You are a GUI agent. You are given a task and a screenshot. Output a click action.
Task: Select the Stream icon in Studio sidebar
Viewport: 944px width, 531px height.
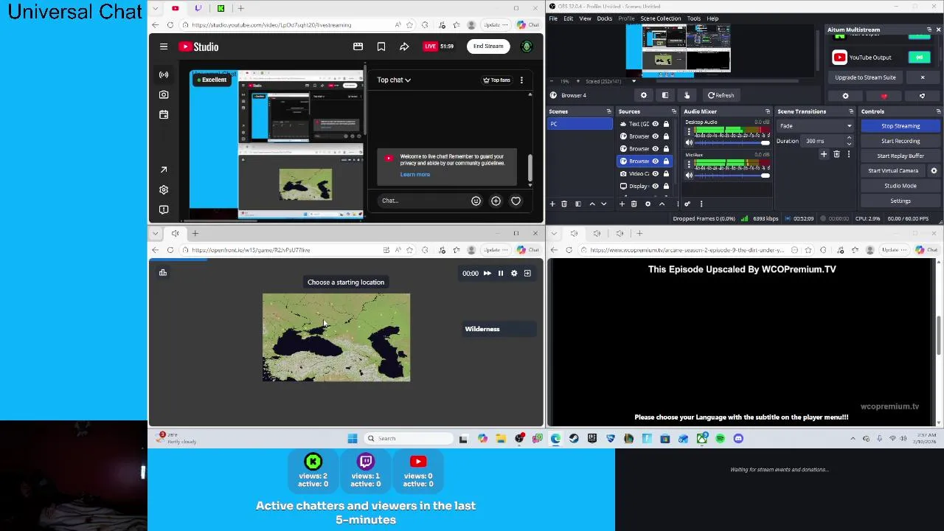[164, 74]
